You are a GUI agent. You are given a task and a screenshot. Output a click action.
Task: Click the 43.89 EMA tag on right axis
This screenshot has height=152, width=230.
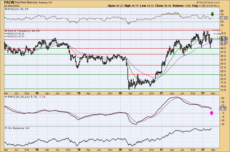point(224,42)
